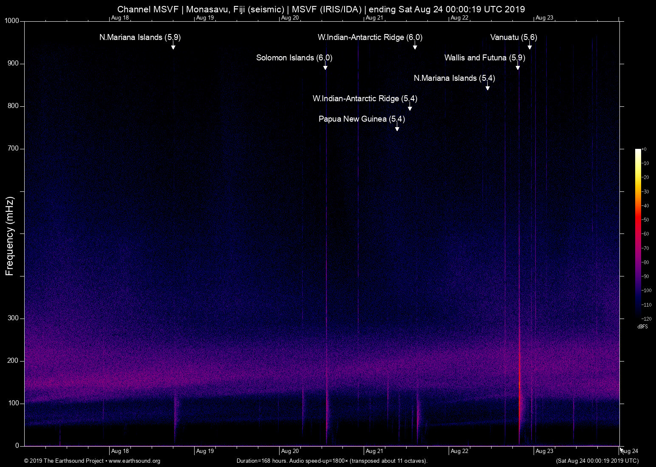The width and height of the screenshot is (656, 467).
Task: Click the Earthsound Project copyright notice
Action: click(64, 461)
